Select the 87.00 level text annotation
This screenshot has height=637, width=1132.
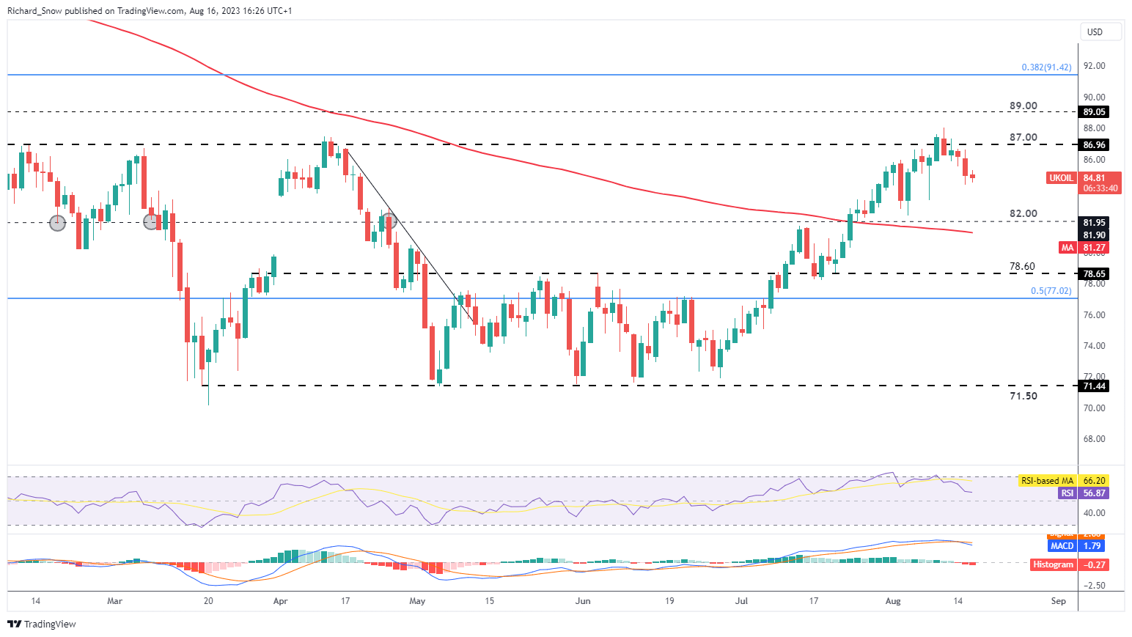(1023, 137)
